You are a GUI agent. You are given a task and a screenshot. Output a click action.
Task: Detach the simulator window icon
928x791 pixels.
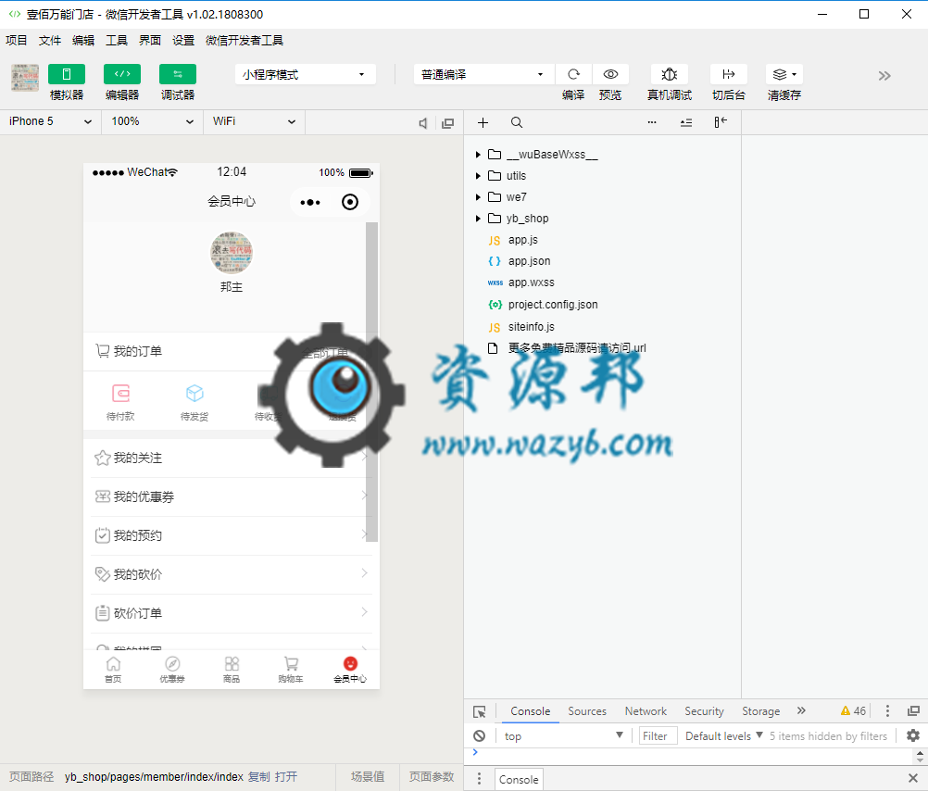tap(448, 123)
